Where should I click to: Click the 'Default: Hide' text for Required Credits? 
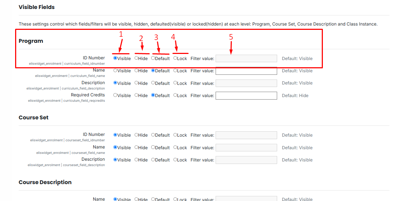tap(295, 96)
